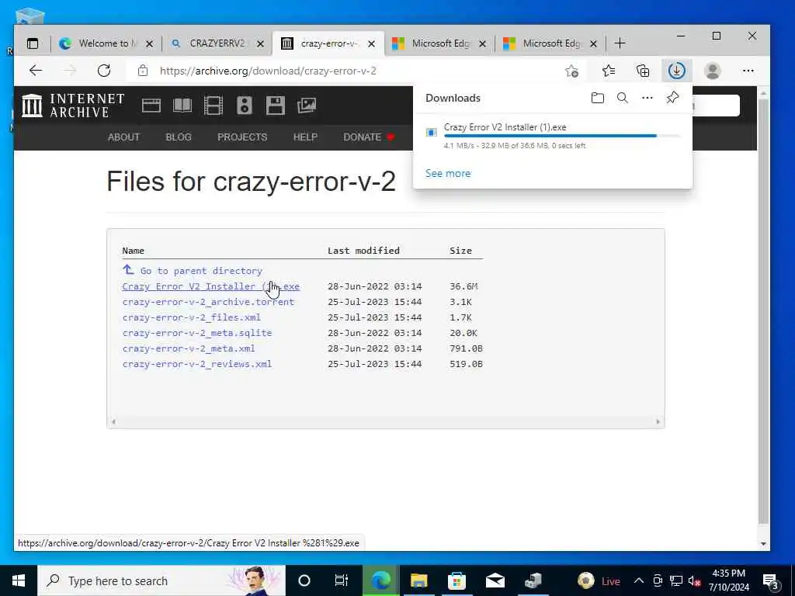The image size is (795, 596).
Task: Click the Internet Archive logo
Action: click(73, 106)
